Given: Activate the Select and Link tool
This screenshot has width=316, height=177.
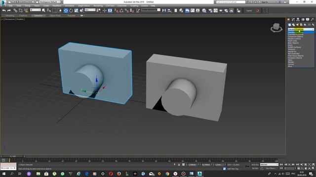Looking at the screenshot, I should 15,10.
